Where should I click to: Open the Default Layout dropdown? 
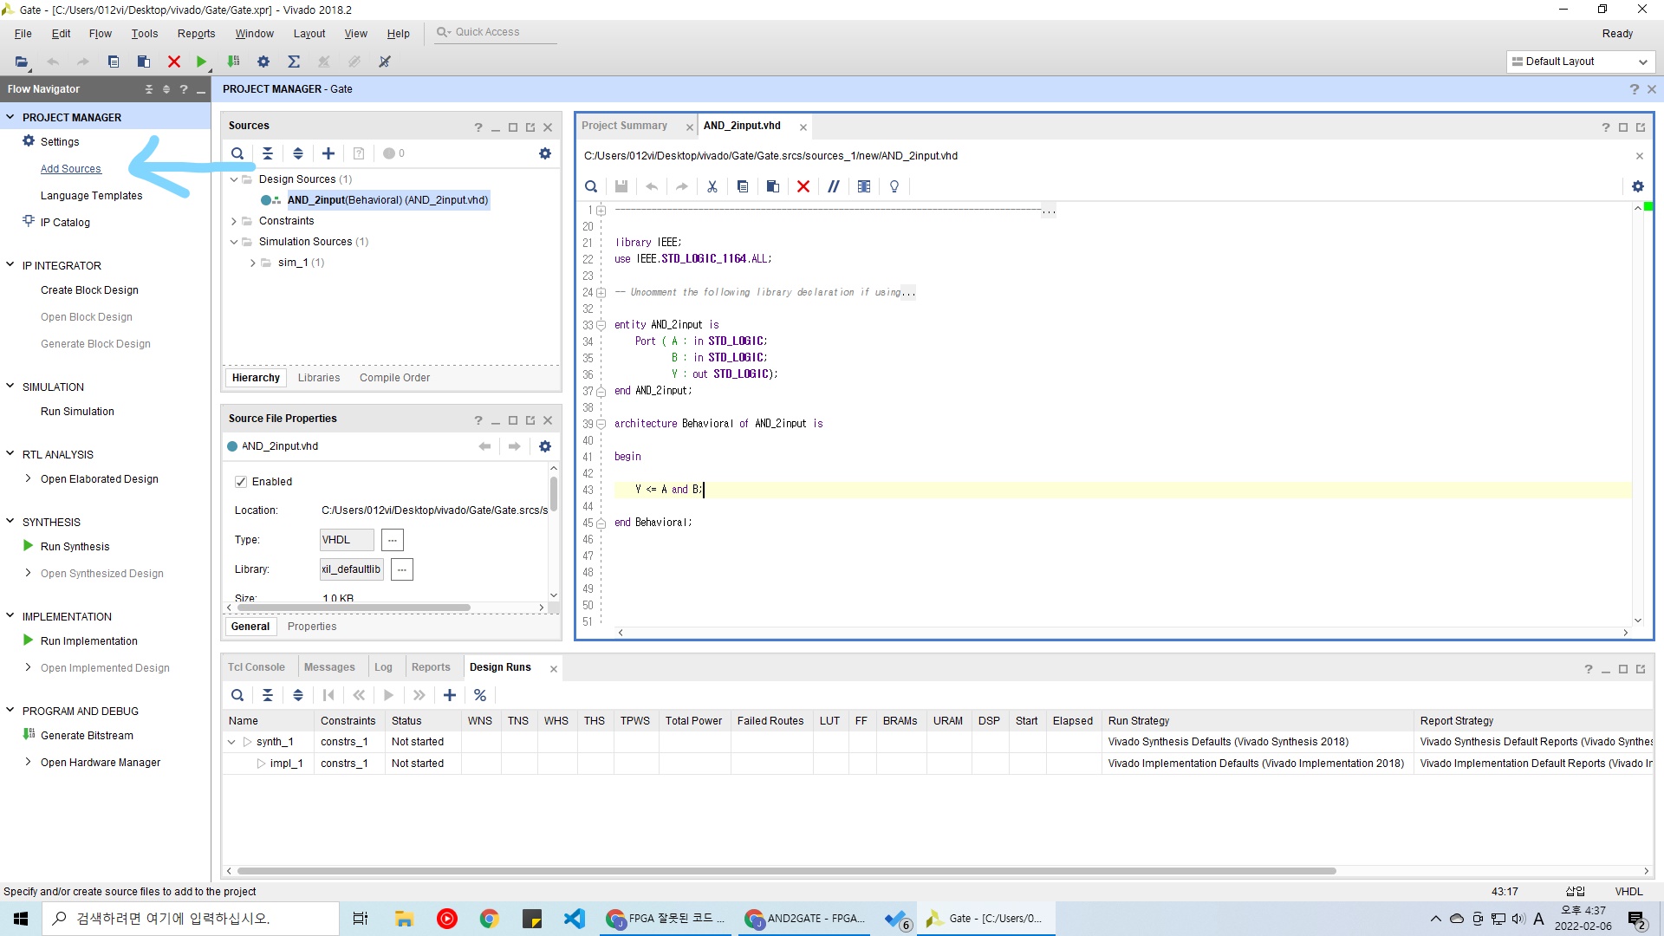1580,62
